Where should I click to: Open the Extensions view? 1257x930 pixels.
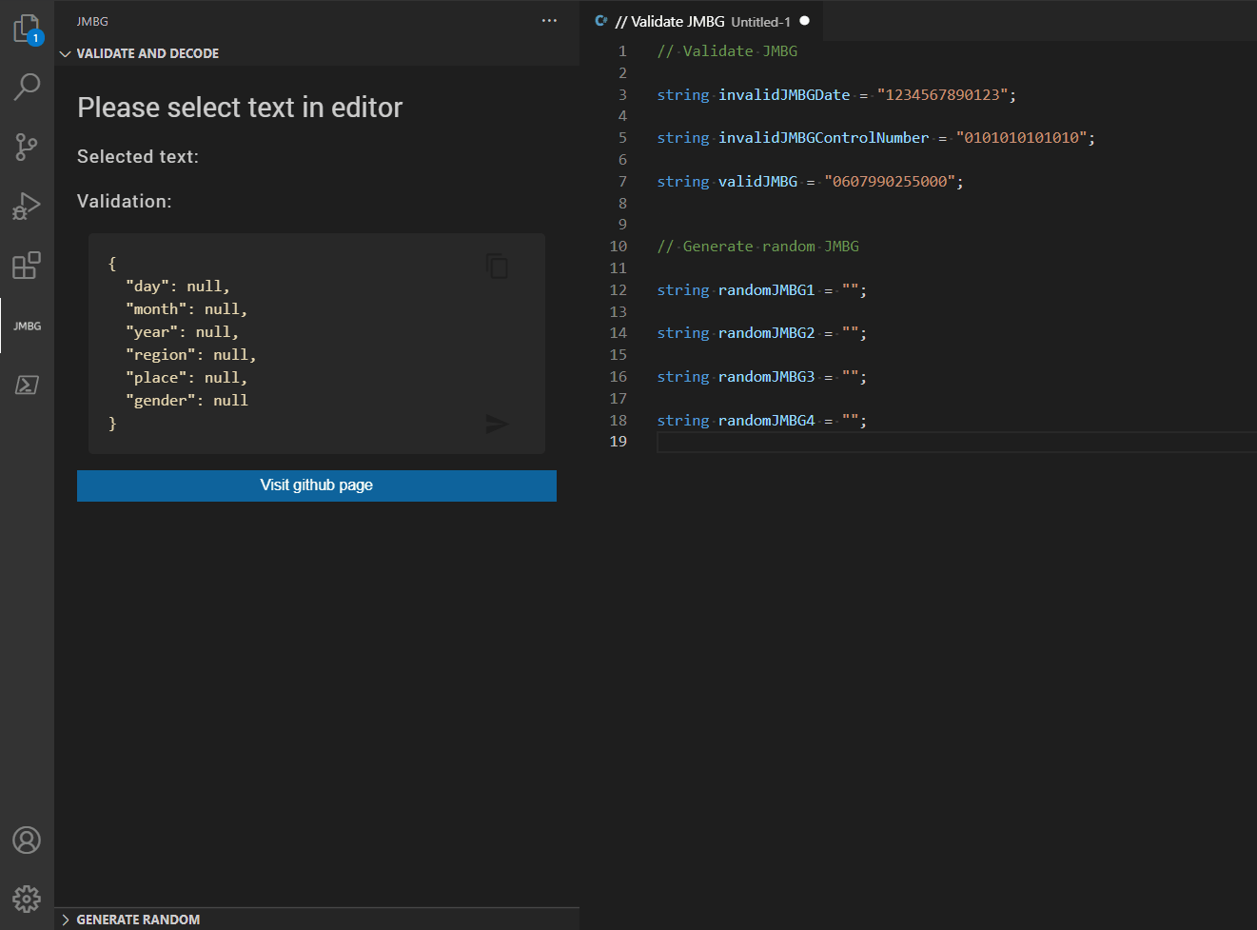point(27,266)
